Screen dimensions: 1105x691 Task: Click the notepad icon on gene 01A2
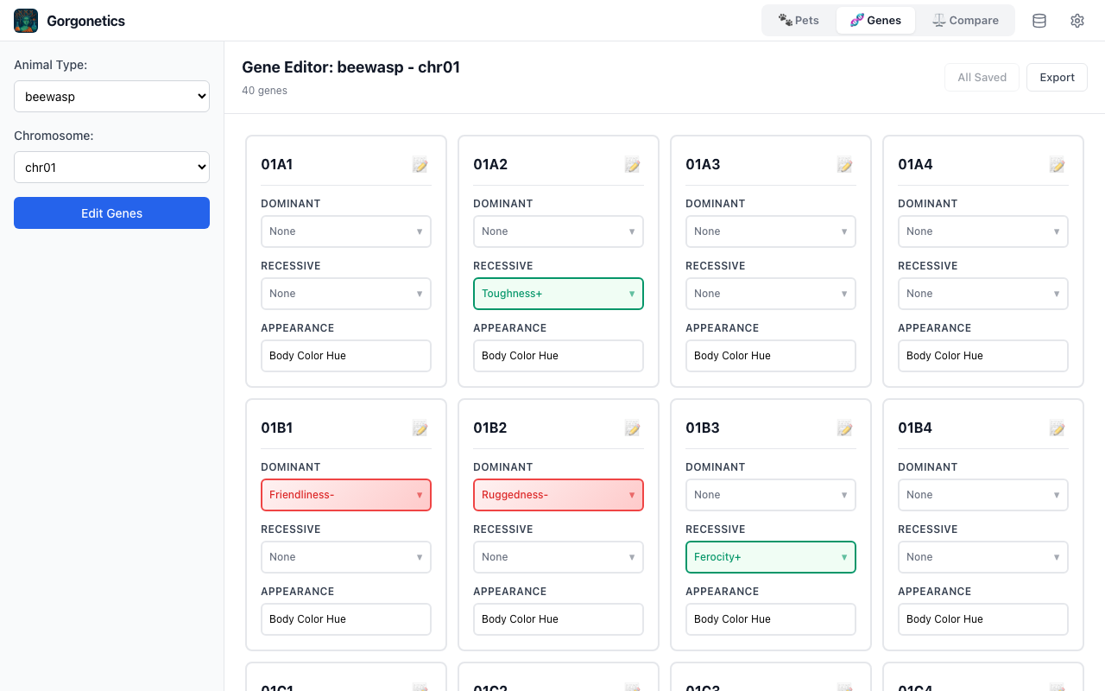click(x=632, y=164)
